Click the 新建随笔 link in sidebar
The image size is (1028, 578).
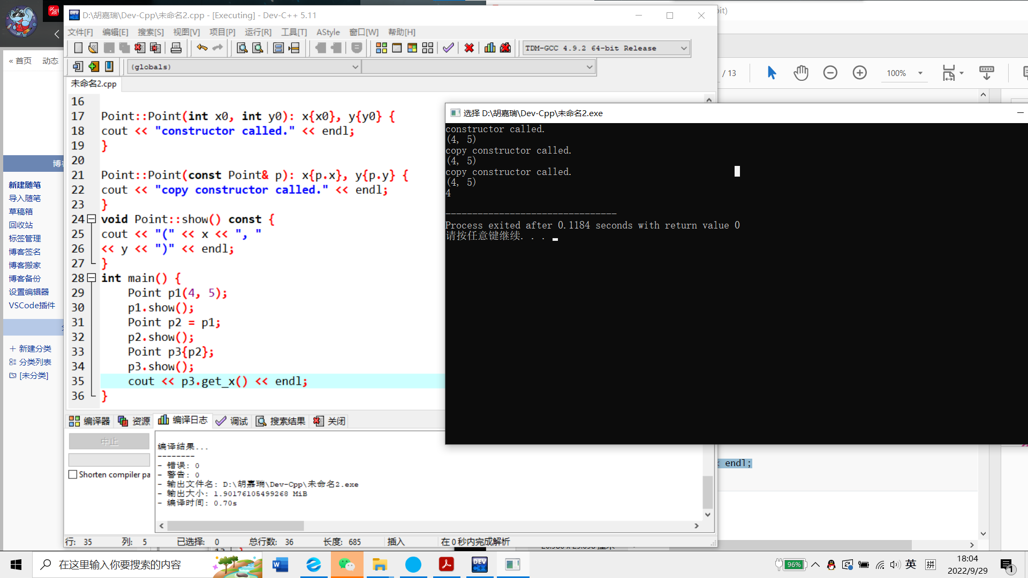pos(25,185)
